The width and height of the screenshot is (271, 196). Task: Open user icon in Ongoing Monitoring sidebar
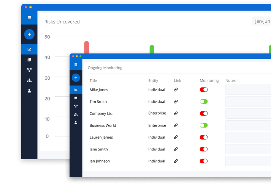click(x=76, y=122)
